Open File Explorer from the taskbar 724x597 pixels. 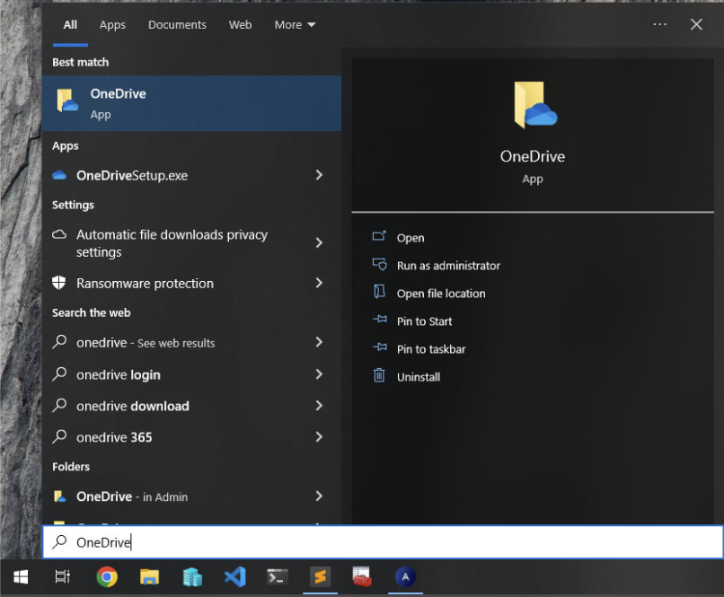coord(149,577)
